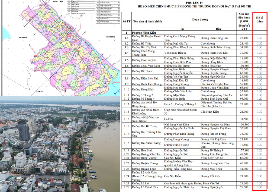Image resolution: width=271 pixels, height=192 pixels.
Task: Click the price value 31.500
Action: click(244, 119)
